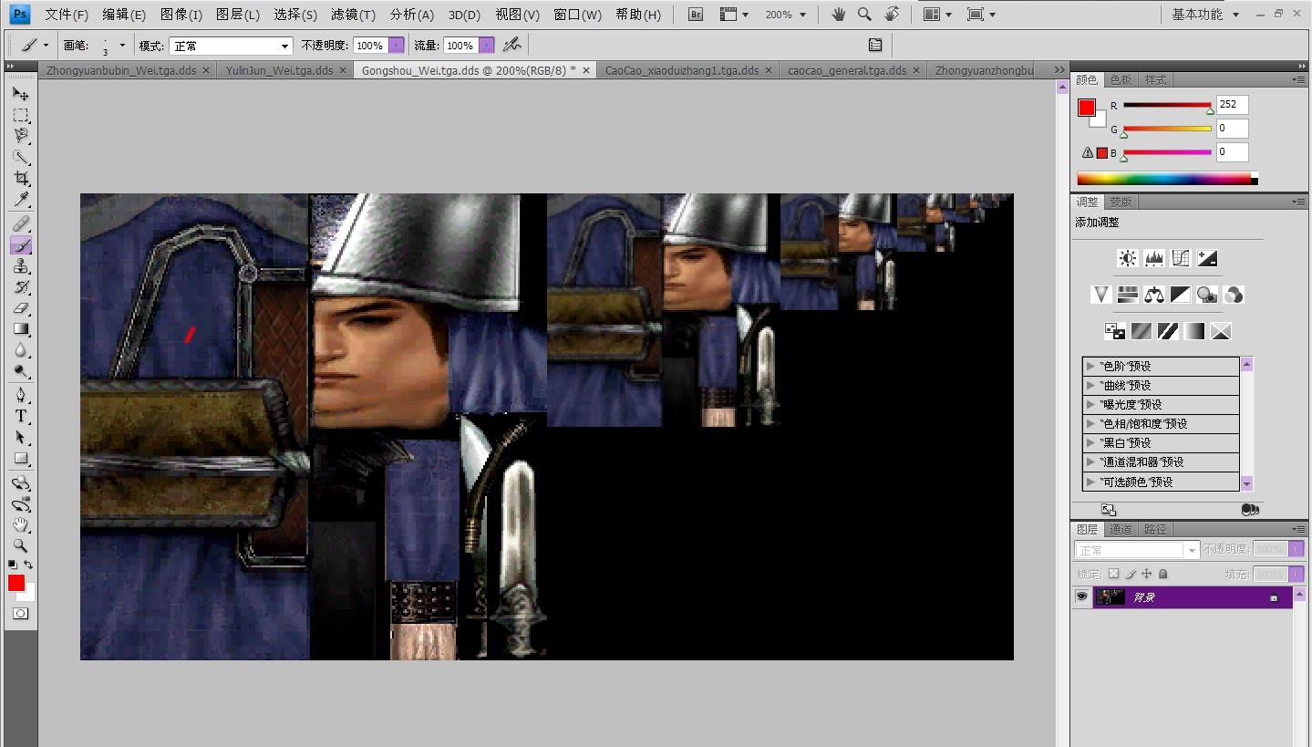Select the Dodge tool
The image size is (1312, 747).
tap(20, 370)
